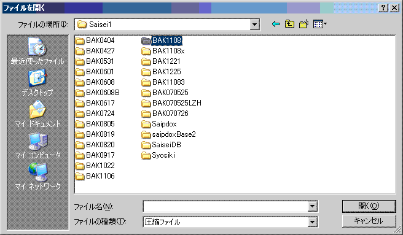The image size is (403, 235).
Task: Select the highlighted BAK1108 folder icon
Action: pyautogui.click(x=146, y=40)
